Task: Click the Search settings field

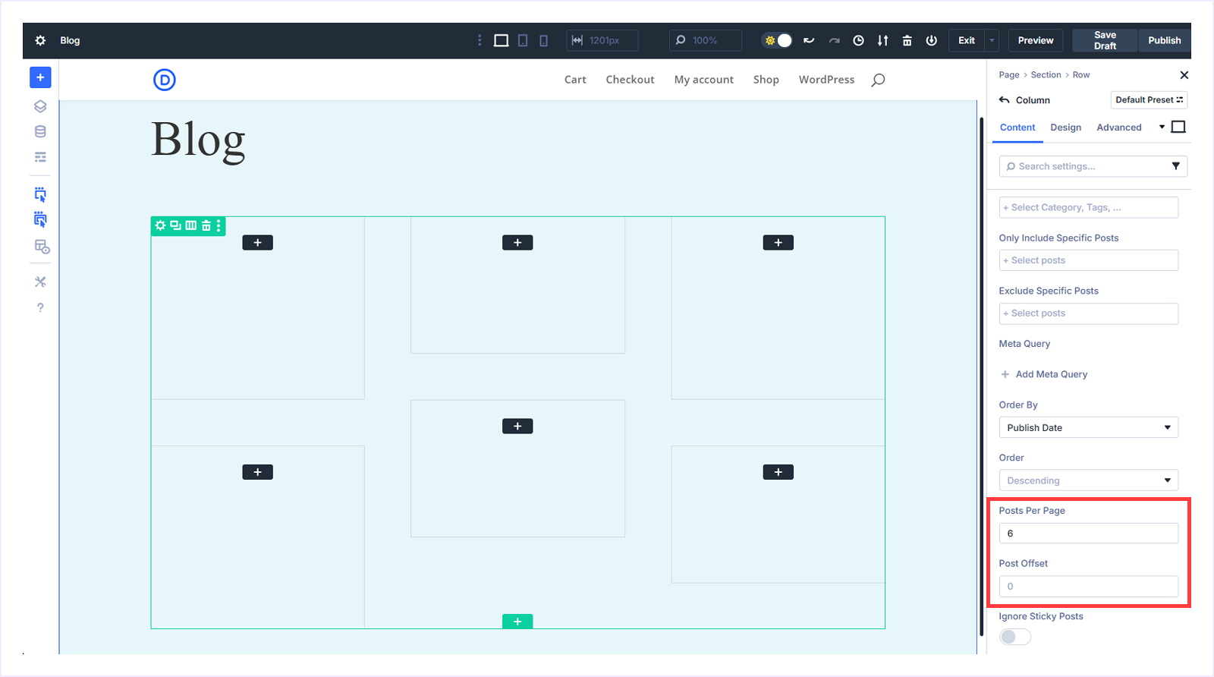Action: tap(1085, 166)
